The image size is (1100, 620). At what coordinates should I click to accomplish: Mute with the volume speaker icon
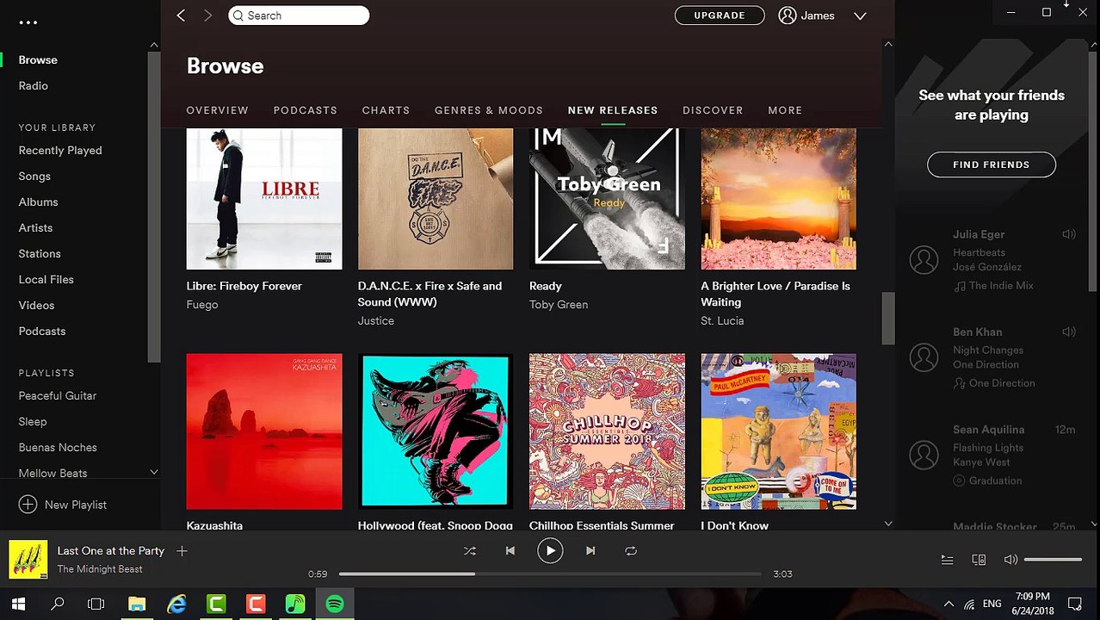(x=1010, y=560)
